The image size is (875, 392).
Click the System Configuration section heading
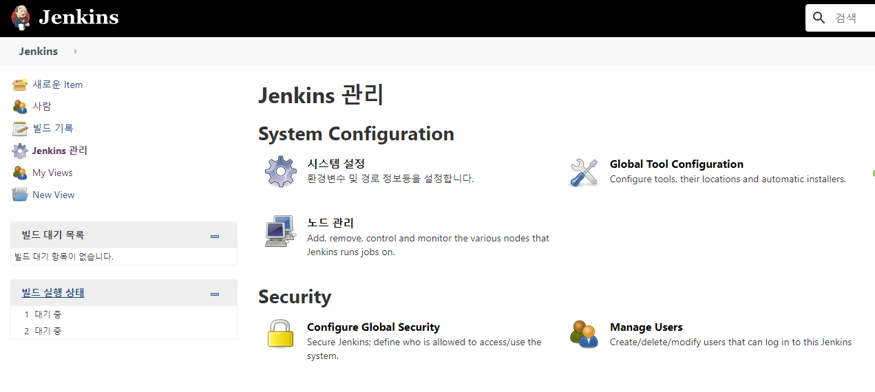coord(356,133)
